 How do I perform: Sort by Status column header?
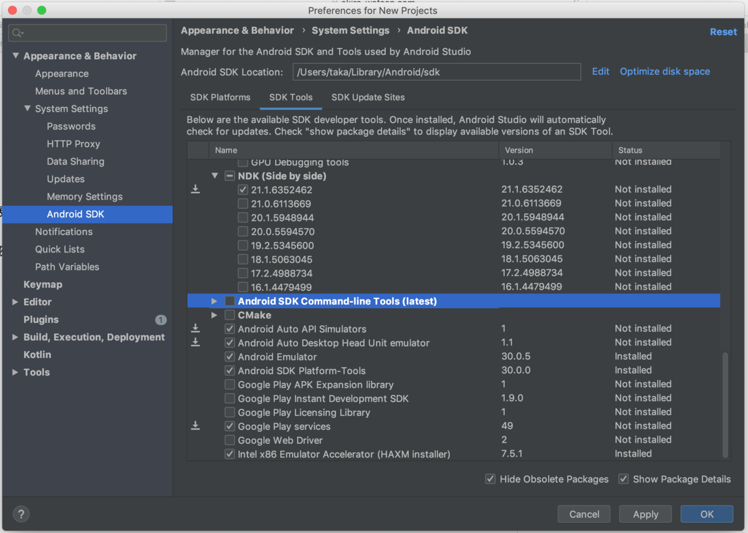coord(666,150)
